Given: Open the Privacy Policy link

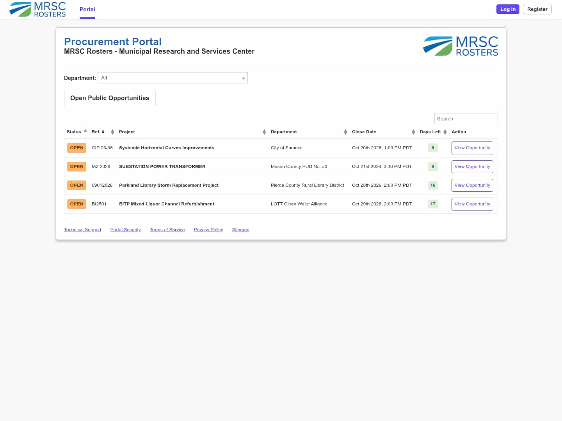Looking at the screenshot, I should coord(208,230).
